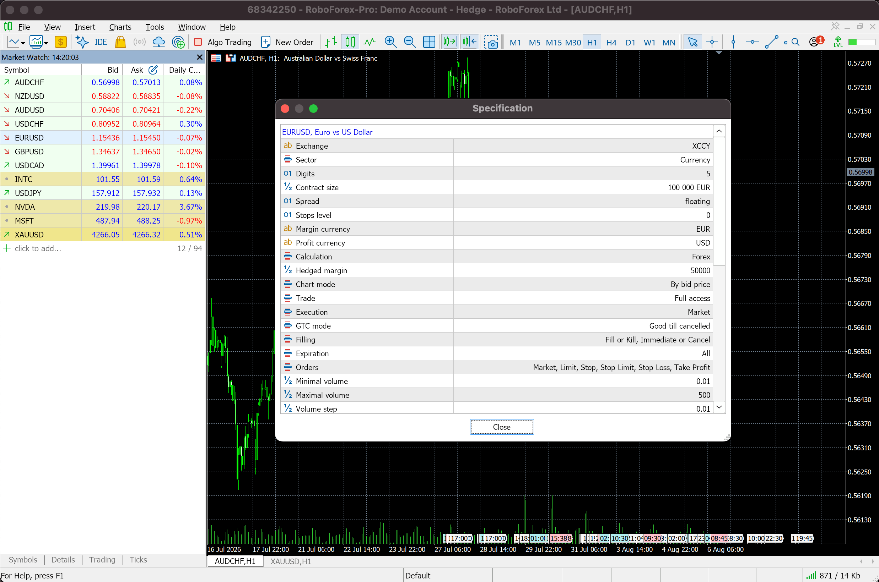Viewport: 879px width, 582px height.
Task: Toggle Algo Trading
Action: 223,42
